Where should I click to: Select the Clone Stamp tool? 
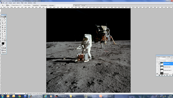(3, 27)
